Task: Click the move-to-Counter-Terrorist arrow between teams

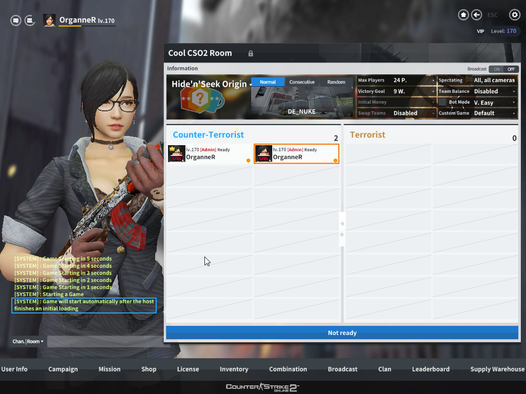Action: point(342,224)
